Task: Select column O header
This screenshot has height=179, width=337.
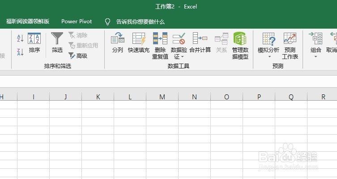Action: [x=227, y=97]
